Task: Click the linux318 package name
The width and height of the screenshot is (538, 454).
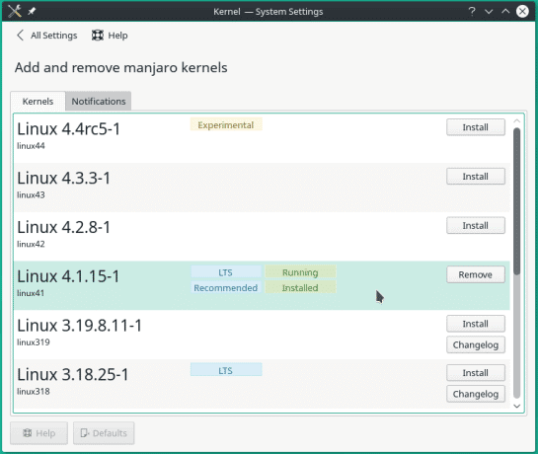Action: (x=34, y=391)
